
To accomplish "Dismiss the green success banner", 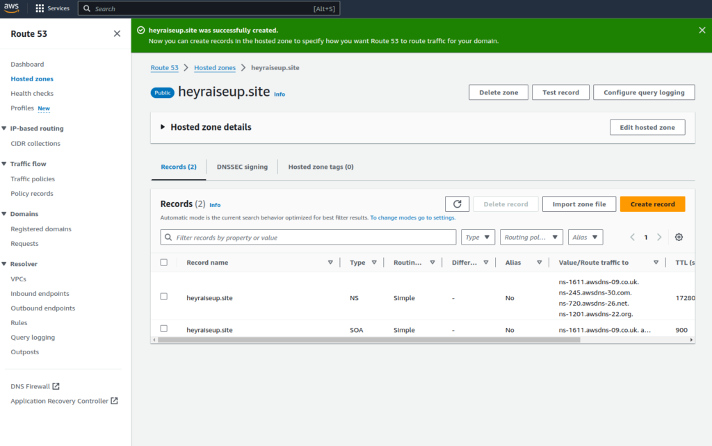I will click(702, 30).
